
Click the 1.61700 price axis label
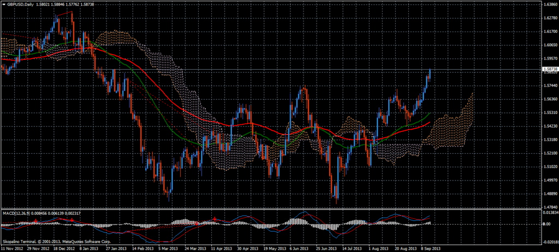pos(549,32)
